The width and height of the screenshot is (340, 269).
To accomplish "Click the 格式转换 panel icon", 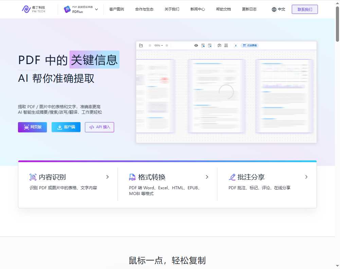I will tap(132, 177).
